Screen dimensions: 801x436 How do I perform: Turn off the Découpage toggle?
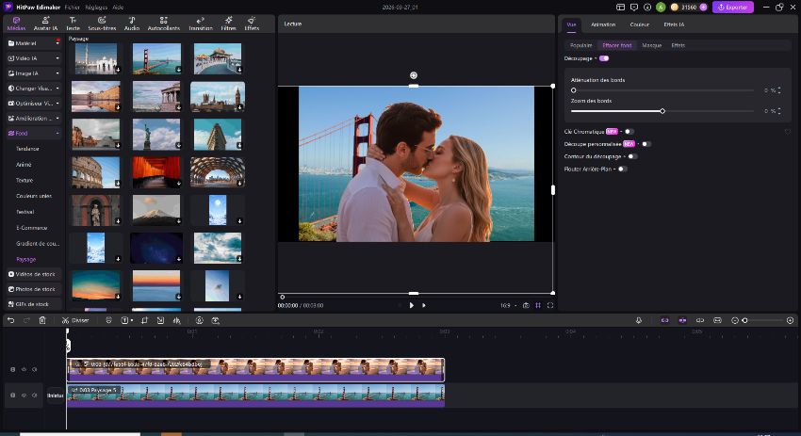point(603,58)
